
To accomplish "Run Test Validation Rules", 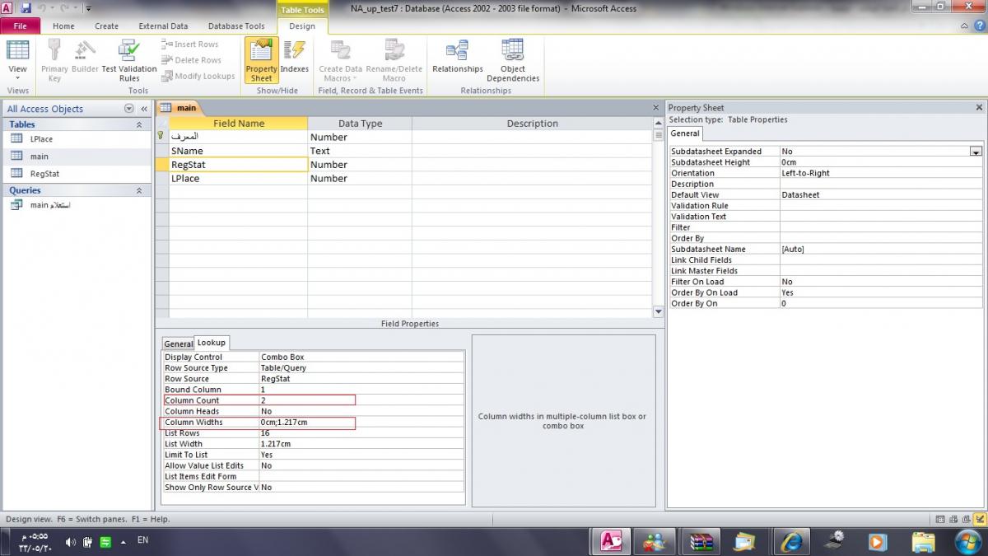I will click(x=129, y=59).
